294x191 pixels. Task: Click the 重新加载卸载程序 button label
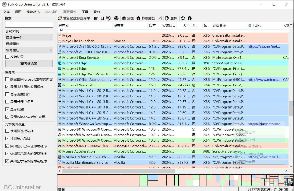click(x=76, y=18)
